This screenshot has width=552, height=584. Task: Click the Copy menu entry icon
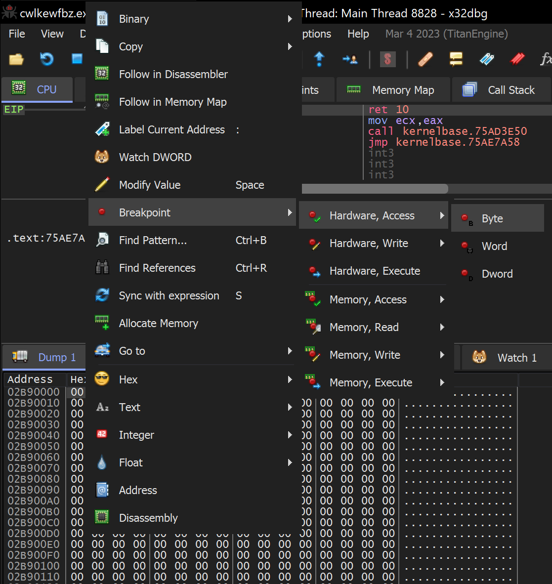(x=102, y=46)
